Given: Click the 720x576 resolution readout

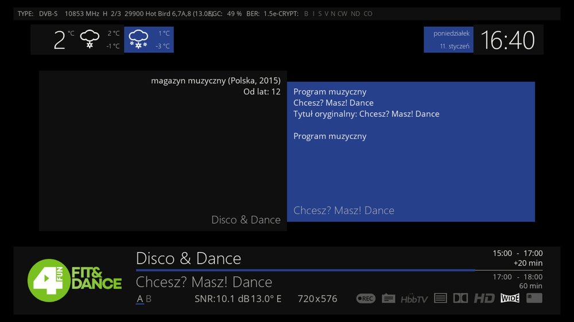Looking at the screenshot, I should pos(317,299).
